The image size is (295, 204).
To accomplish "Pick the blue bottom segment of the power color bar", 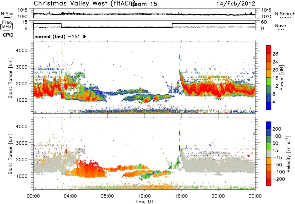I will 269,106.
